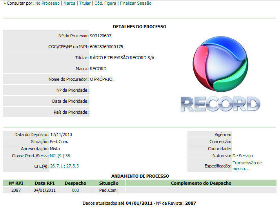280x211 pixels.
Task: Click Complemento do Despacho column header
Action: point(201,183)
